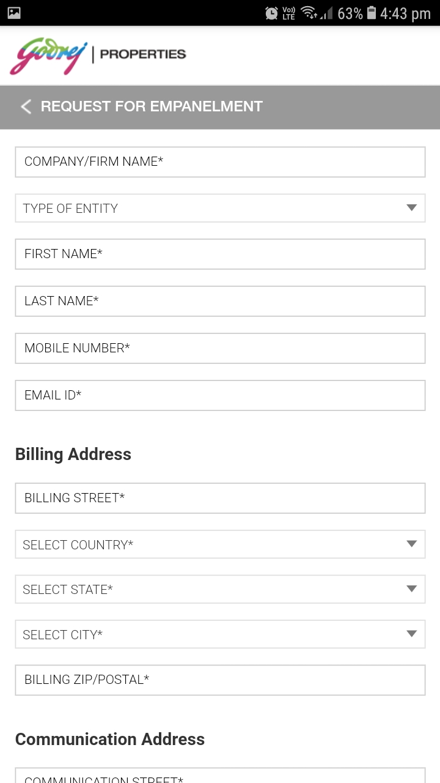
Task: Tap the alarm clock status icon
Action: click(x=271, y=13)
